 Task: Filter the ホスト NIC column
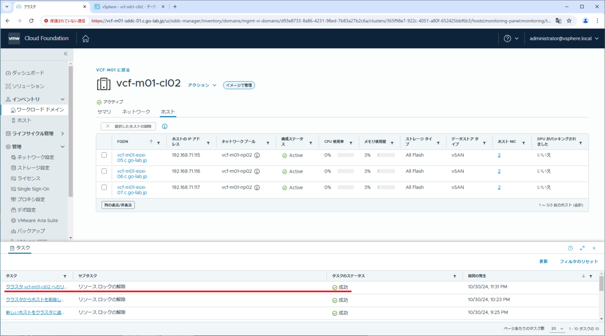tap(524, 143)
